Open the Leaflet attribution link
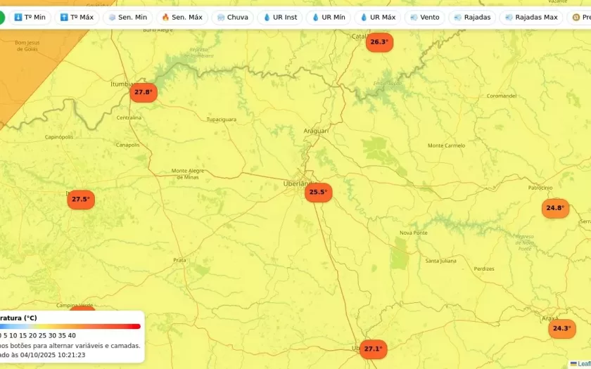591x369 pixels. click(583, 364)
